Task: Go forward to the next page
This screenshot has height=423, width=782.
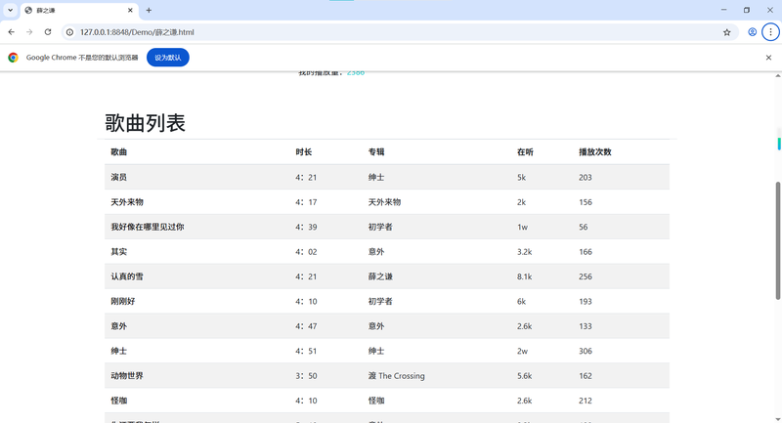Action: tap(29, 32)
